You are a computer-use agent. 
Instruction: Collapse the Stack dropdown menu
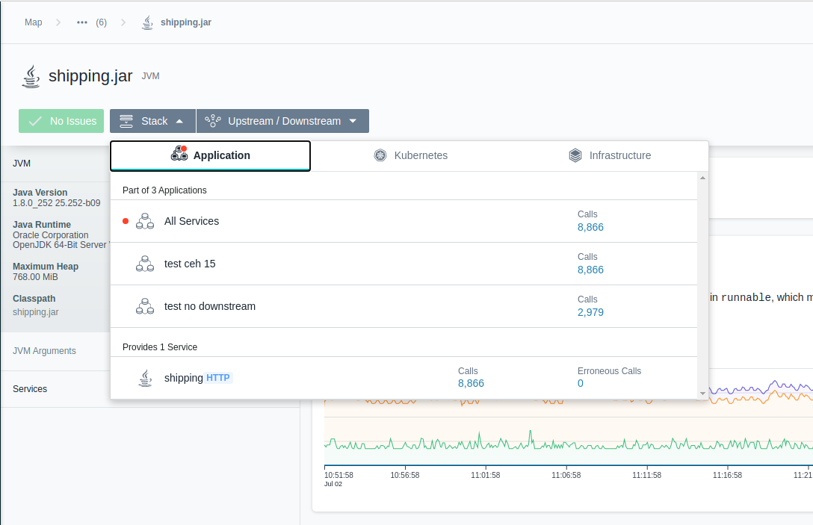pos(152,121)
